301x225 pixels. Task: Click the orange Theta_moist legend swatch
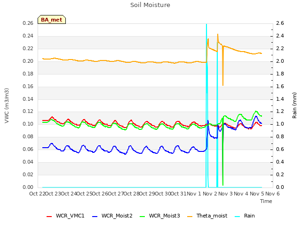point(190,217)
